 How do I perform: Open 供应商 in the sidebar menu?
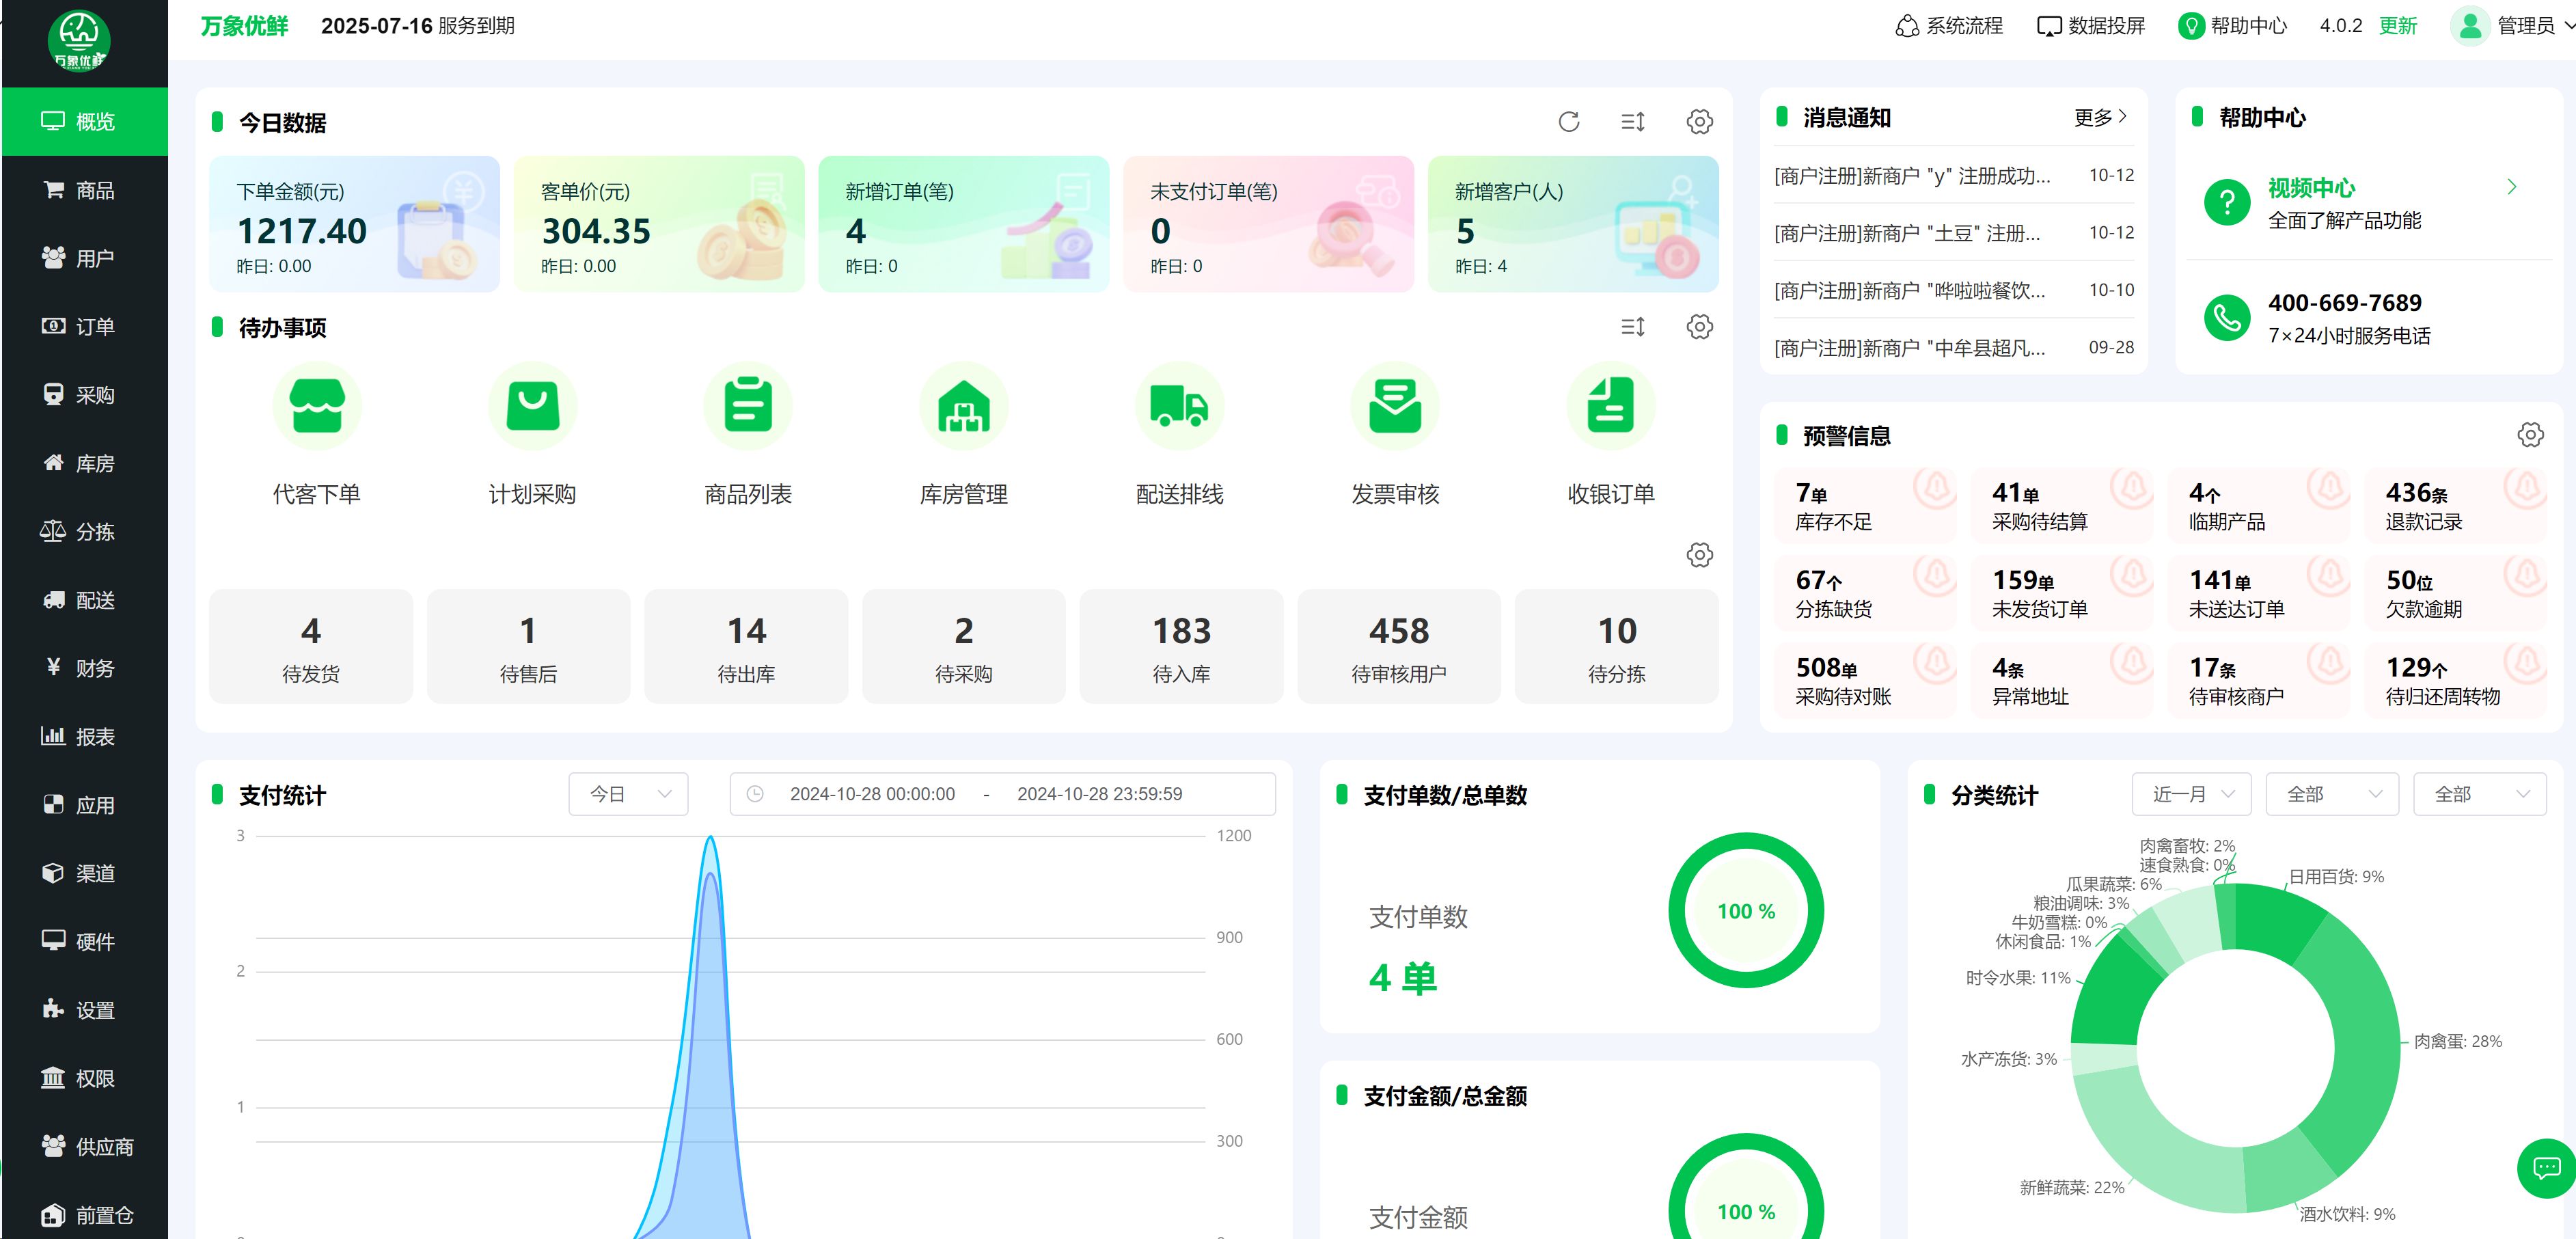click(84, 1146)
